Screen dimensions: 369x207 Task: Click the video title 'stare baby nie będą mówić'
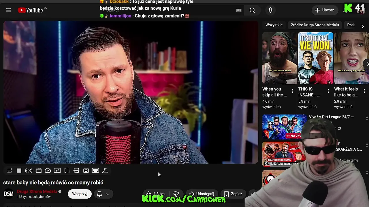(53, 182)
